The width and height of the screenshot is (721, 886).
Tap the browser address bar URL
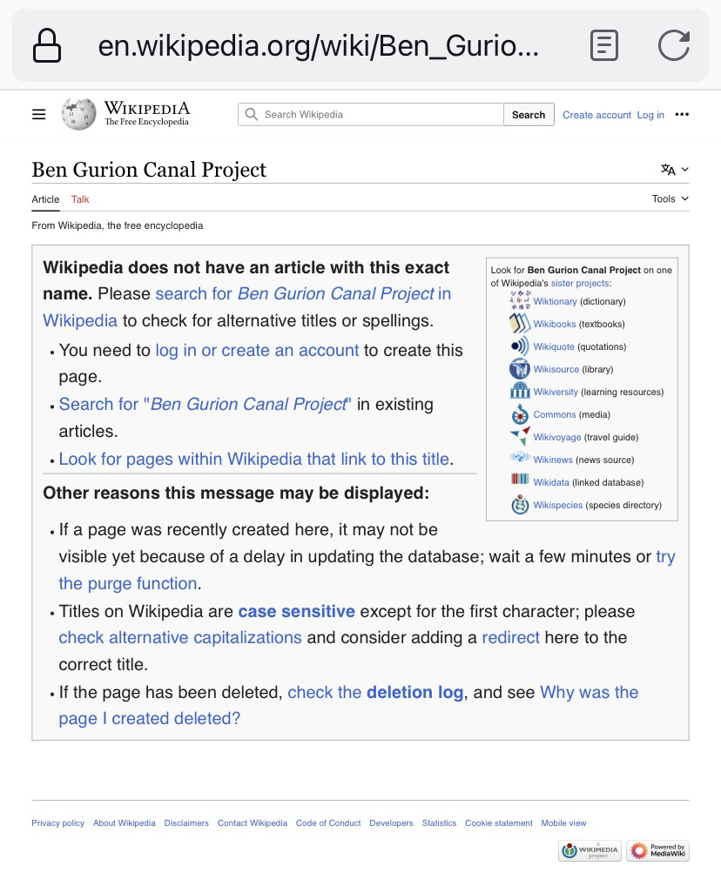[318, 46]
